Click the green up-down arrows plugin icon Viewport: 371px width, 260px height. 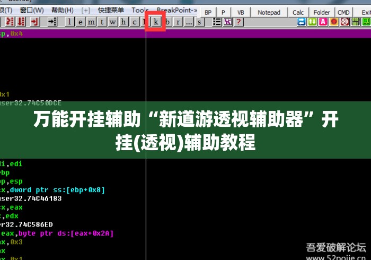(312, 22)
